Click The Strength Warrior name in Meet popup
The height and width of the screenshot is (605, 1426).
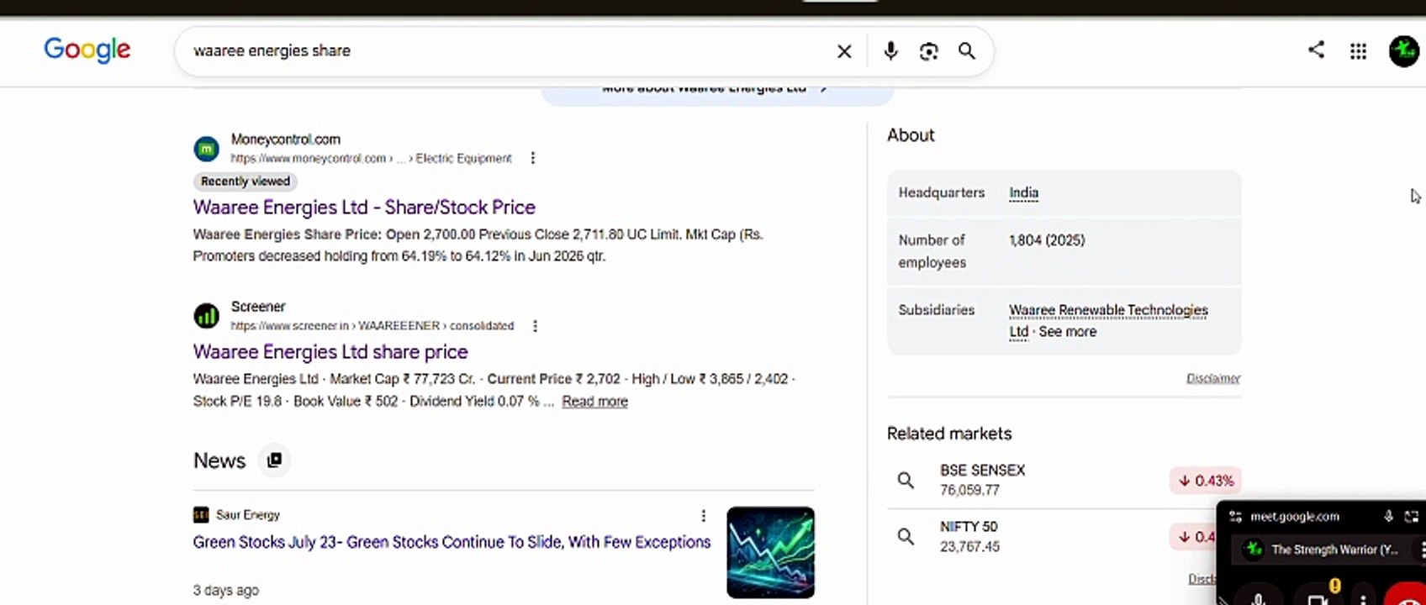pos(1335,550)
